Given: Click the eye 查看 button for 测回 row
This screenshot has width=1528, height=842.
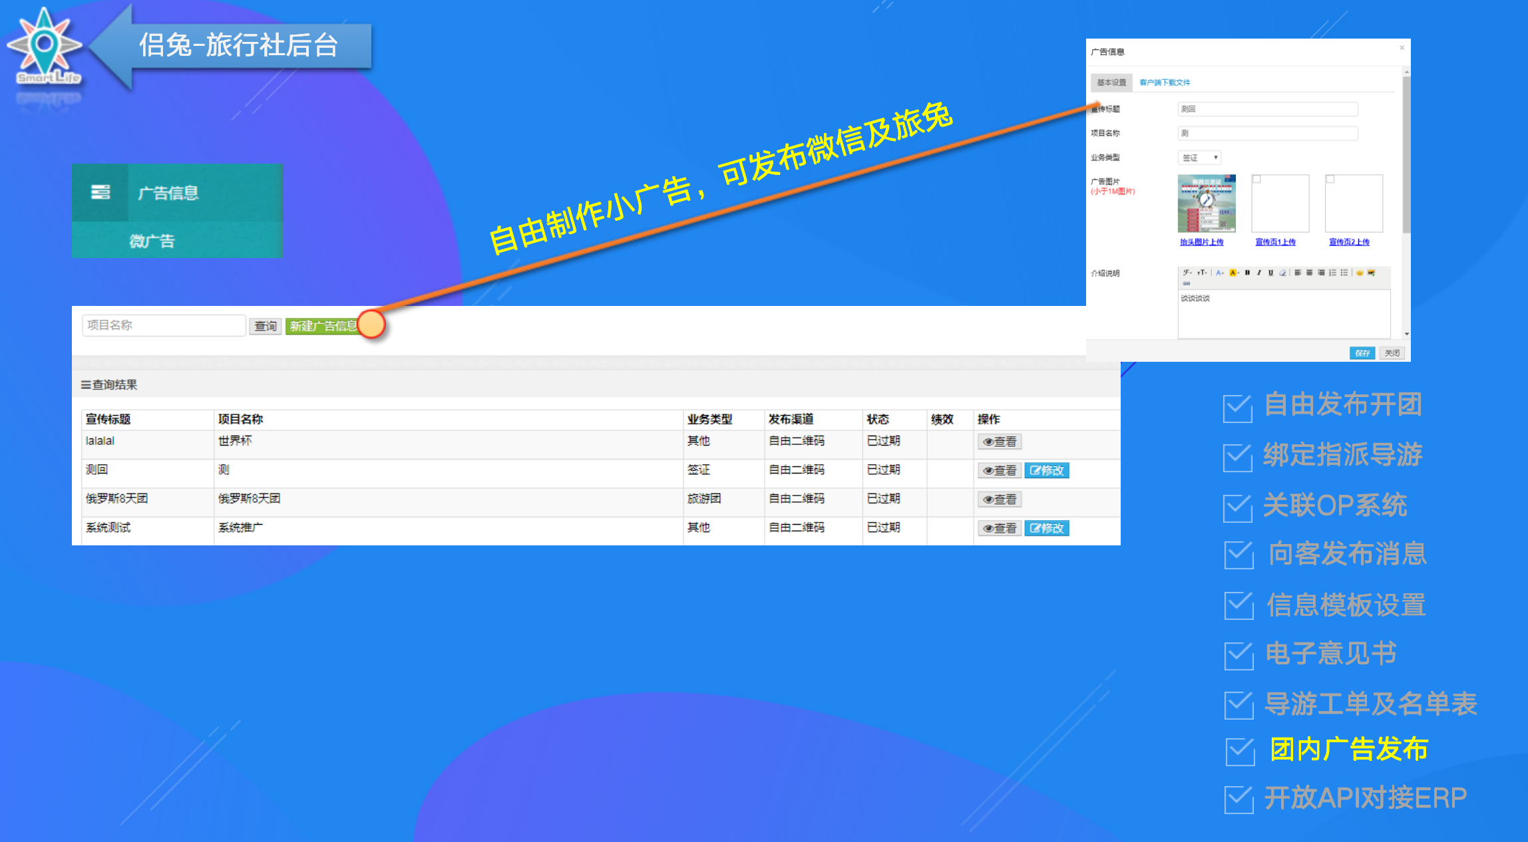Looking at the screenshot, I should pos(1000,470).
